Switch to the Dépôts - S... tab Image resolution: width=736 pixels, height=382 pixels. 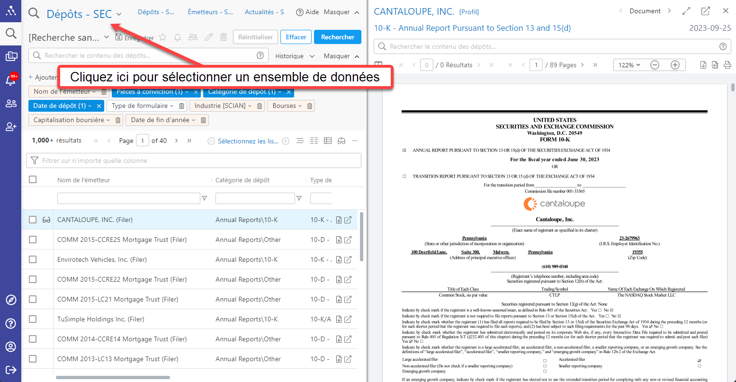(x=156, y=12)
